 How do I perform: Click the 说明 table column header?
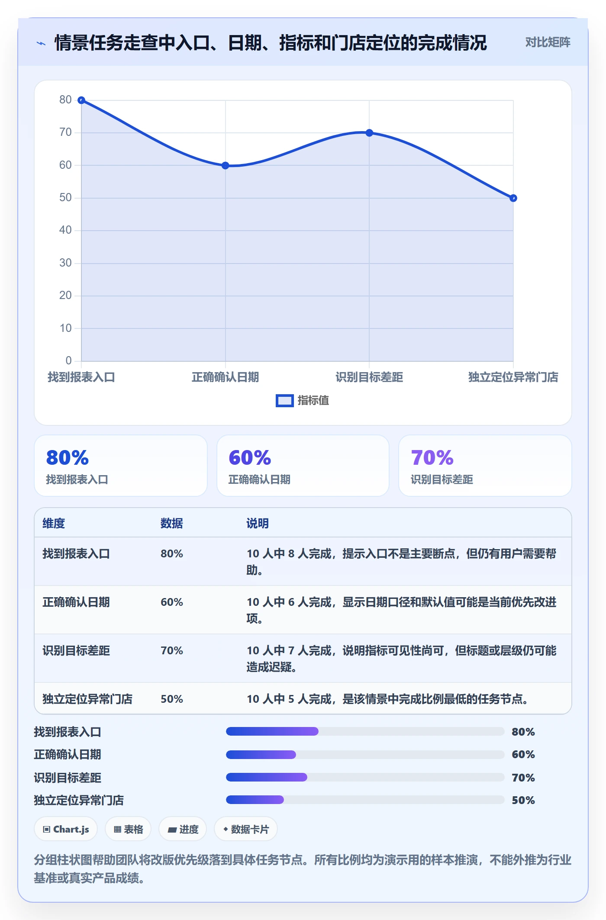click(x=258, y=523)
